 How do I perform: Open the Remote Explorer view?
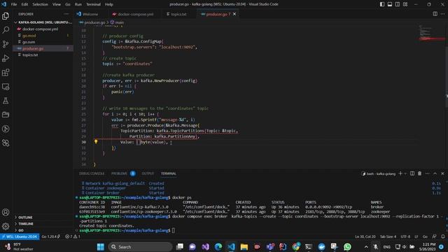pos(6,87)
